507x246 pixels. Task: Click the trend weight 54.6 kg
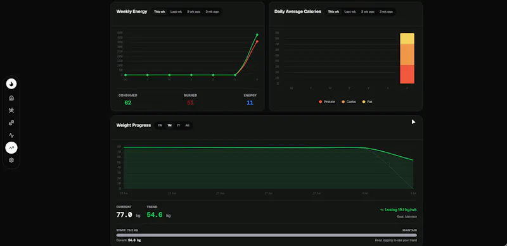click(x=158, y=214)
